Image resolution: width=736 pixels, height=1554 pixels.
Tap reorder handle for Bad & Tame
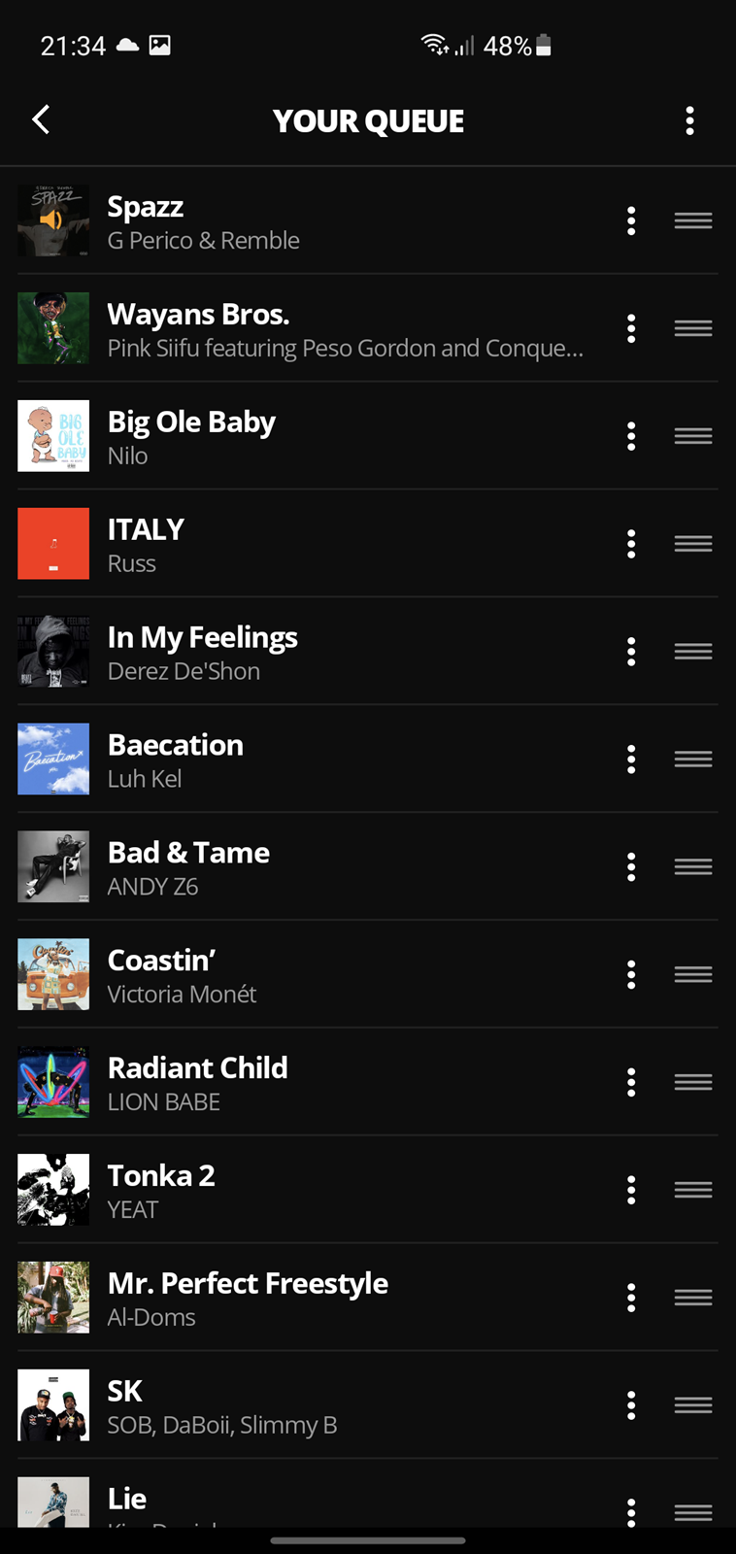693,867
